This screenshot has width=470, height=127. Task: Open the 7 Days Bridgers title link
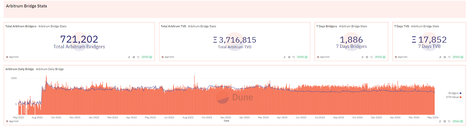[327, 26]
